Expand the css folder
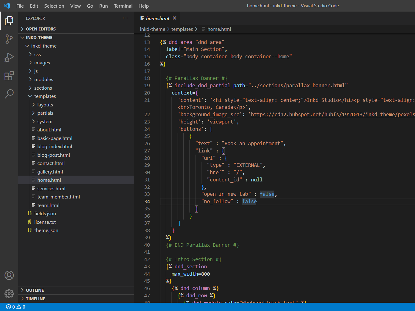 [x=76, y=54]
